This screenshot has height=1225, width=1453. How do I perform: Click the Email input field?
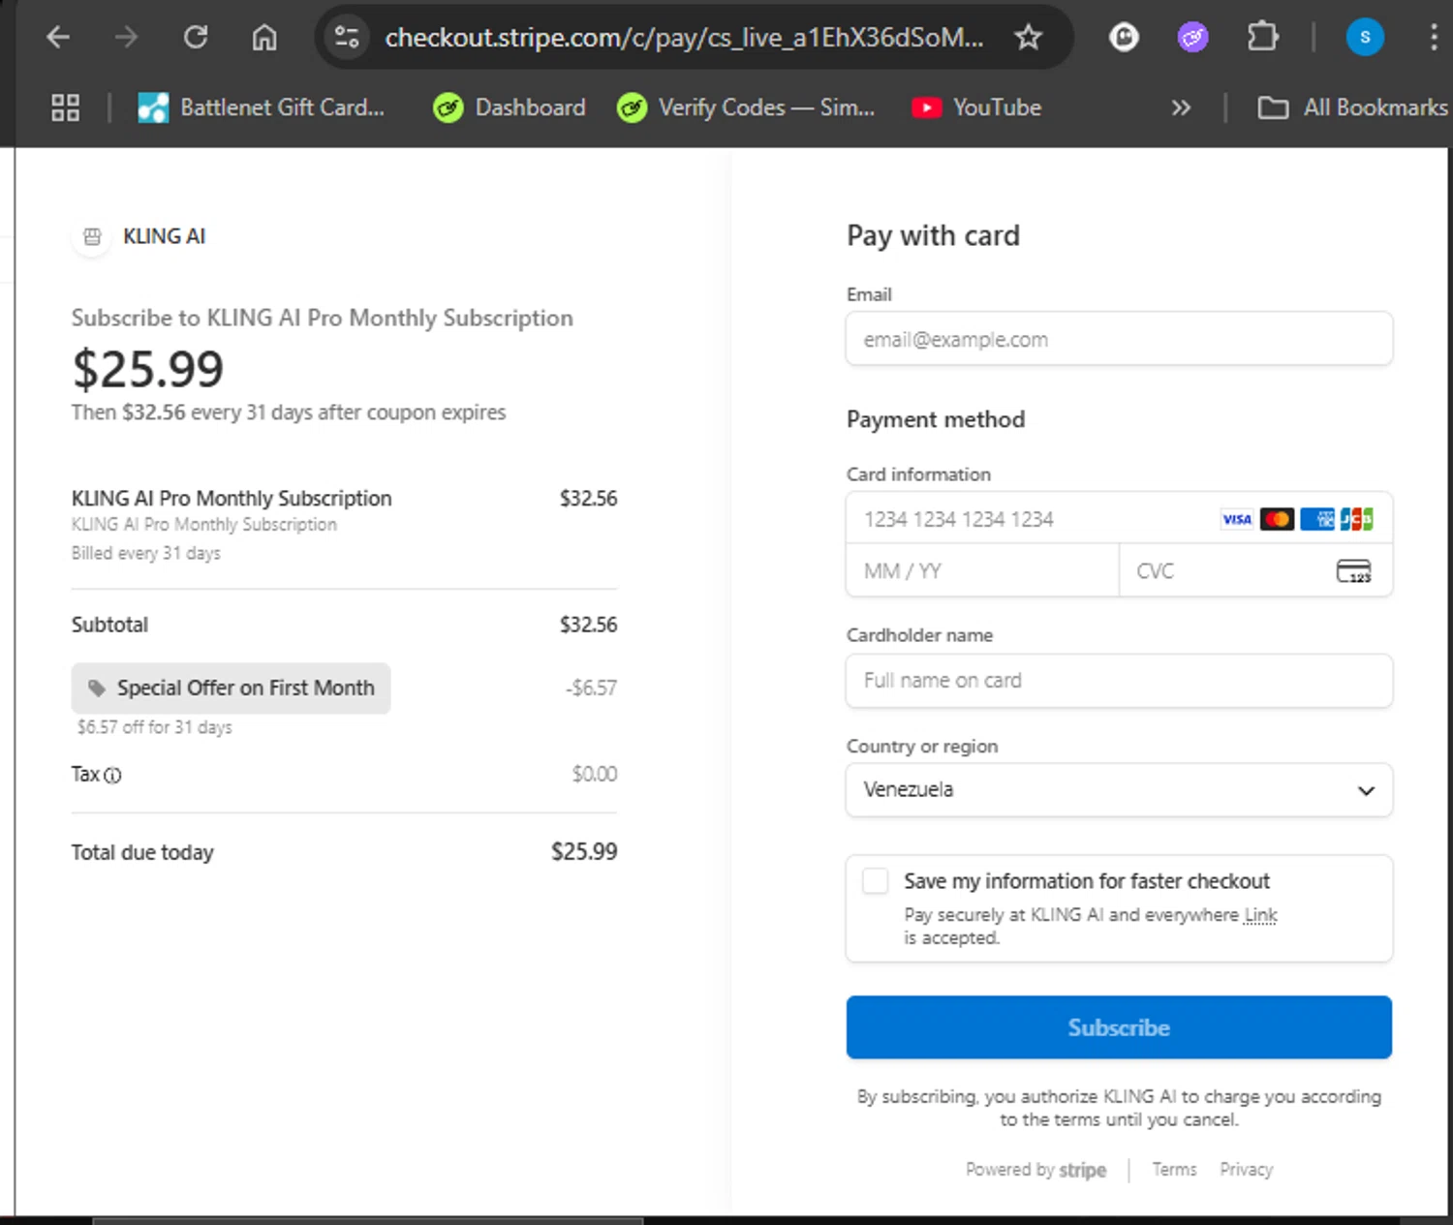pos(1119,339)
